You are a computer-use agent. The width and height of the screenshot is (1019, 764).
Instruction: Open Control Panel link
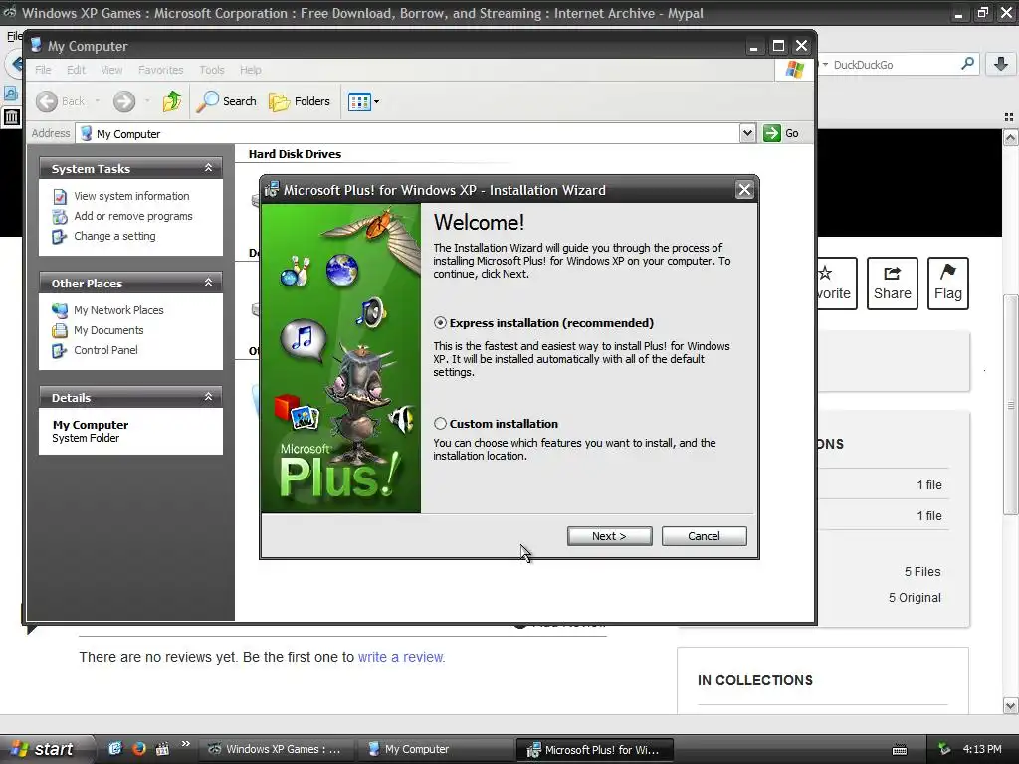pyautogui.click(x=105, y=350)
